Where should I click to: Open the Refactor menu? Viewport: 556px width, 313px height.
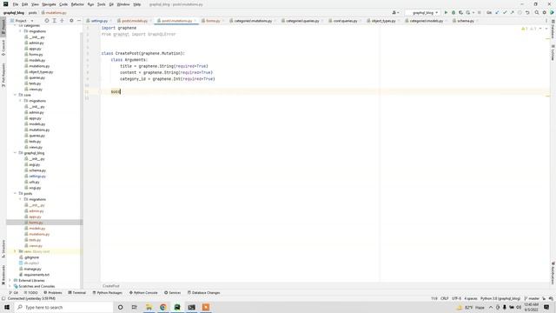tap(77, 4)
